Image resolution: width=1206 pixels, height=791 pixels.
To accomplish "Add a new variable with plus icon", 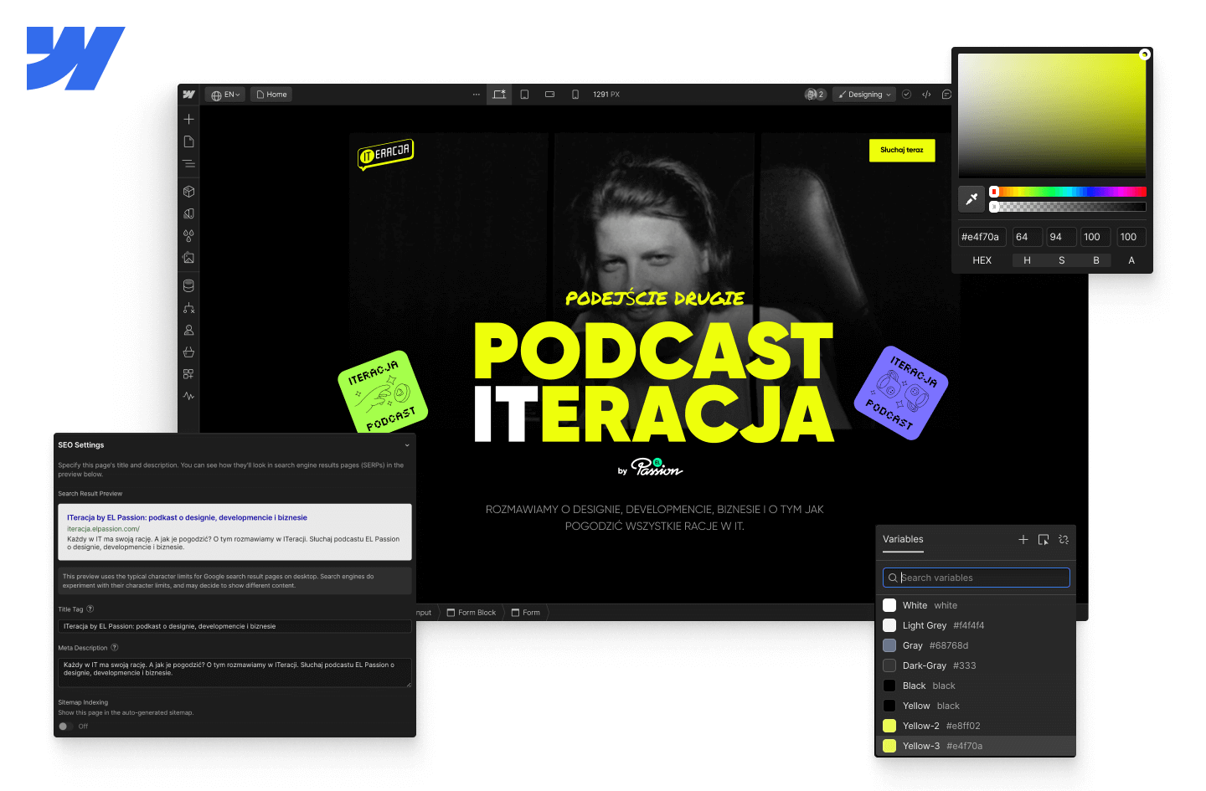I will click(x=1023, y=540).
